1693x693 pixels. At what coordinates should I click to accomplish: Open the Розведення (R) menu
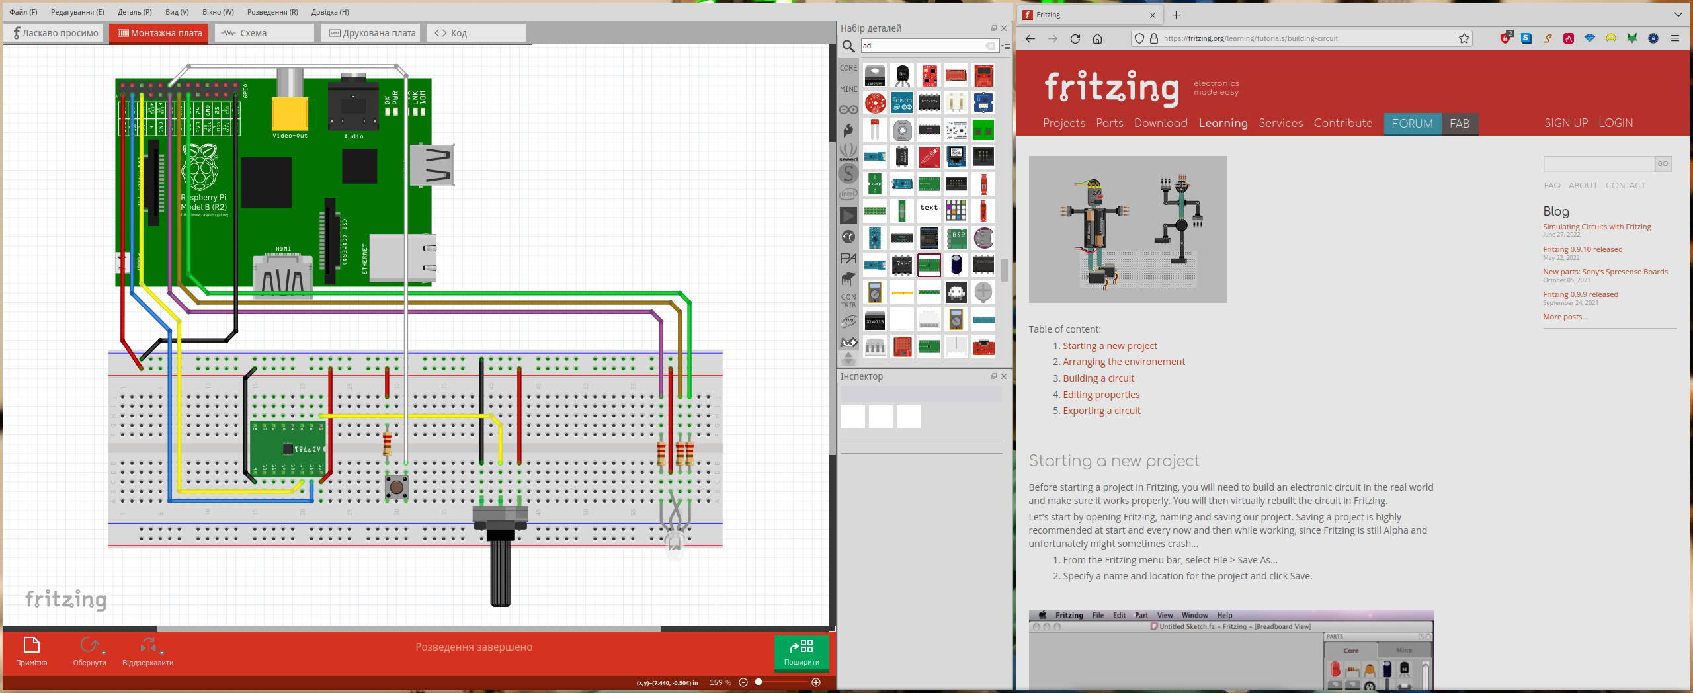pos(272,12)
